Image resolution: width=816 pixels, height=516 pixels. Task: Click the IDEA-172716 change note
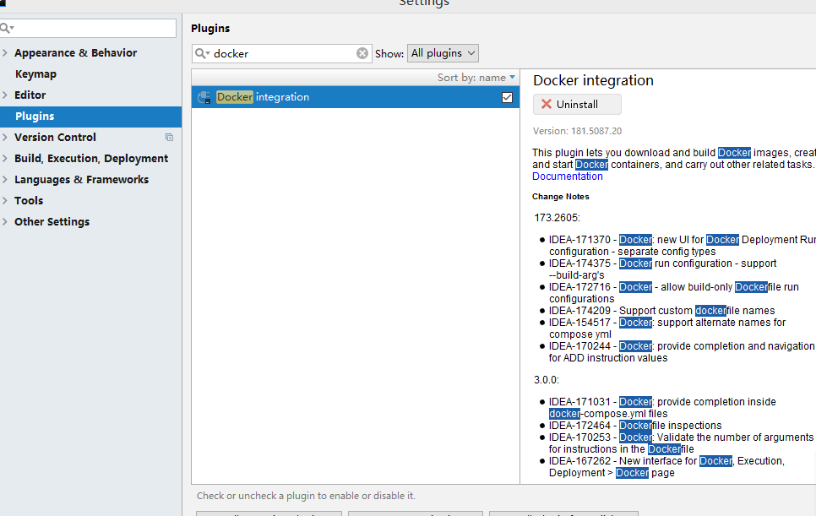[x=673, y=293]
